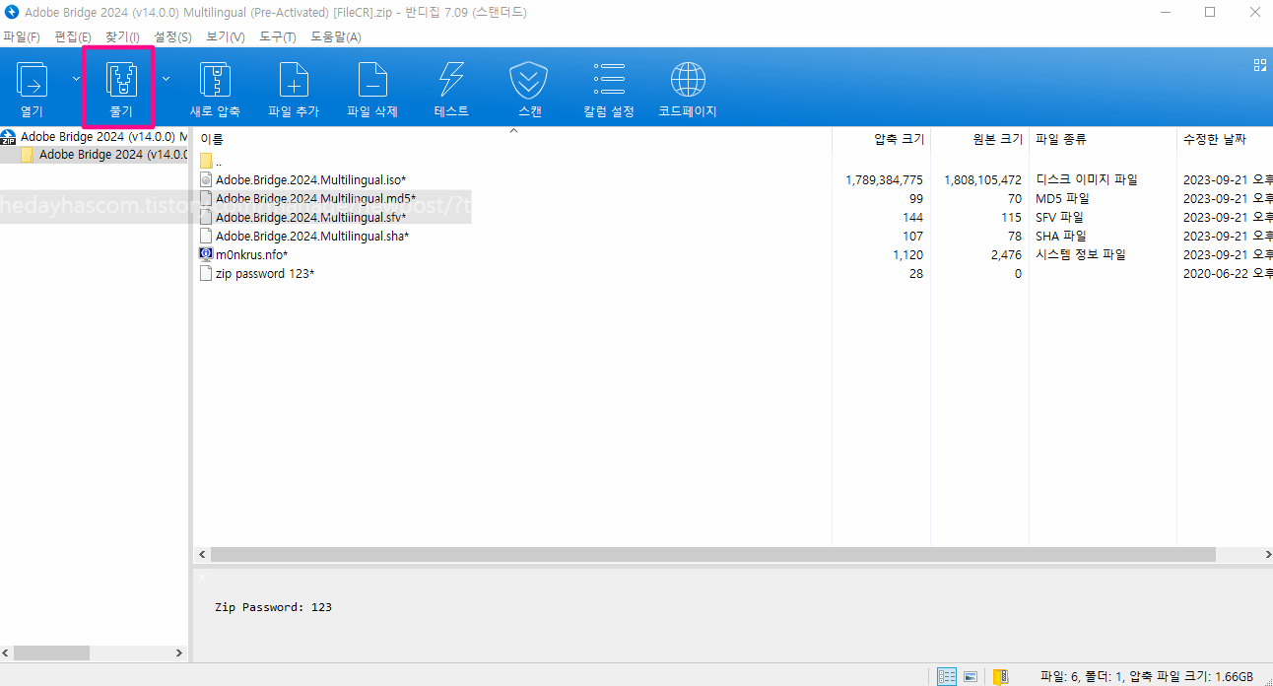Open the 찾기(I) menu

click(x=122, y=36)
